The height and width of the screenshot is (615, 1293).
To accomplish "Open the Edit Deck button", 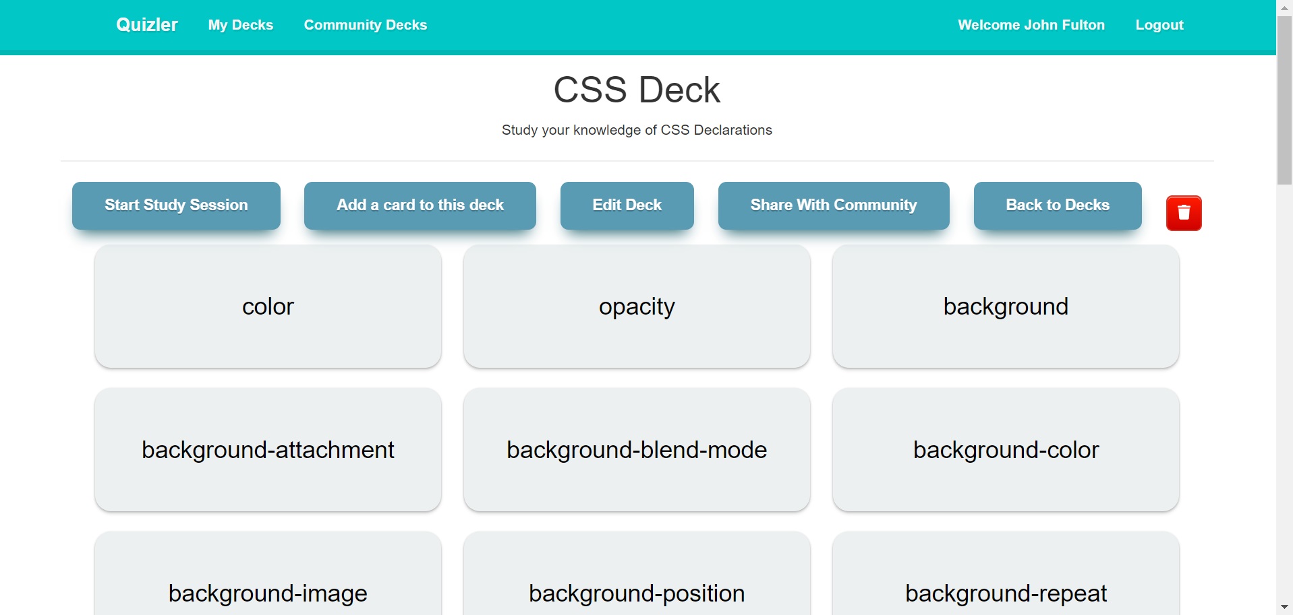I will (x=627, y=205).
